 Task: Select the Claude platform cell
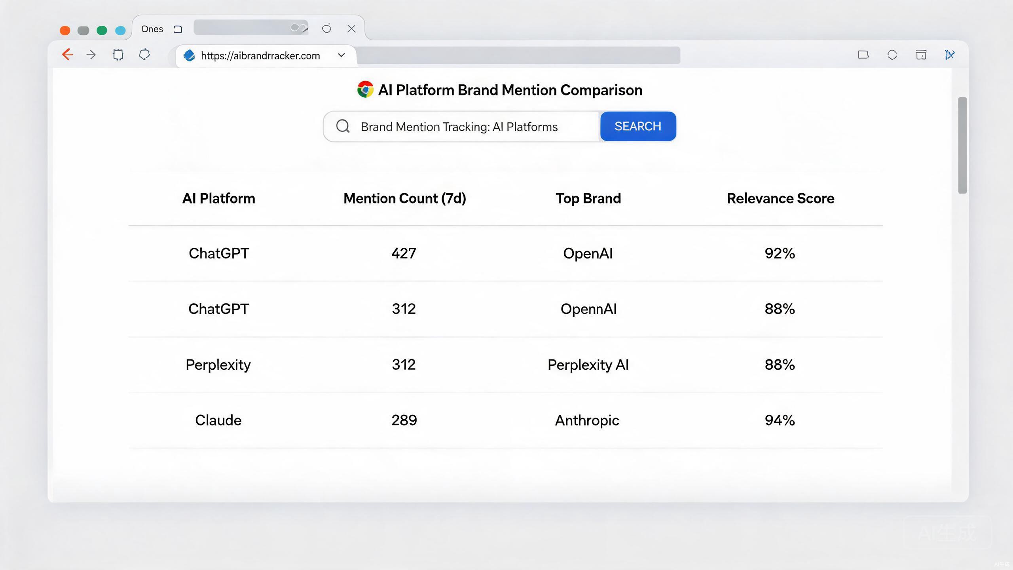click(x=218, y=420)
